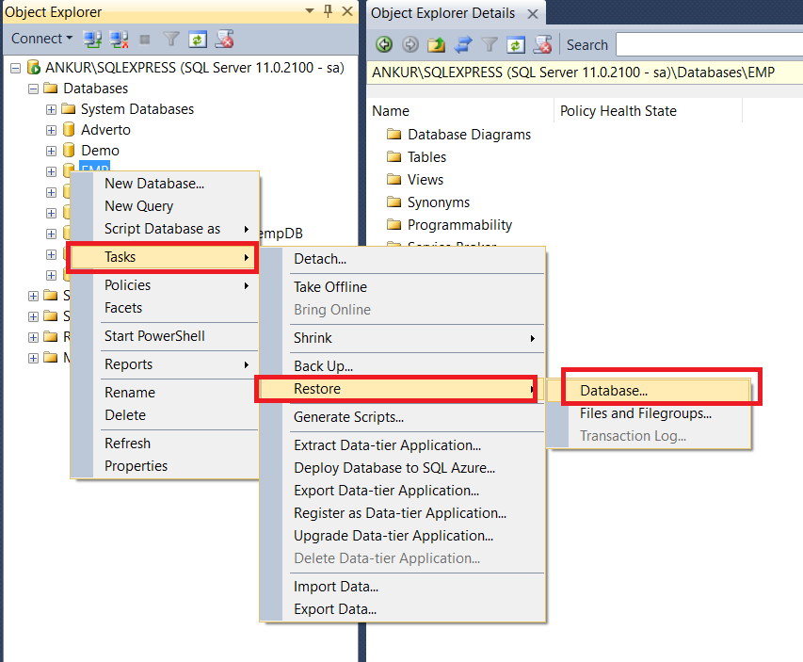
Task: Expand the Demo database node
Action: click(x=51, y=151)
